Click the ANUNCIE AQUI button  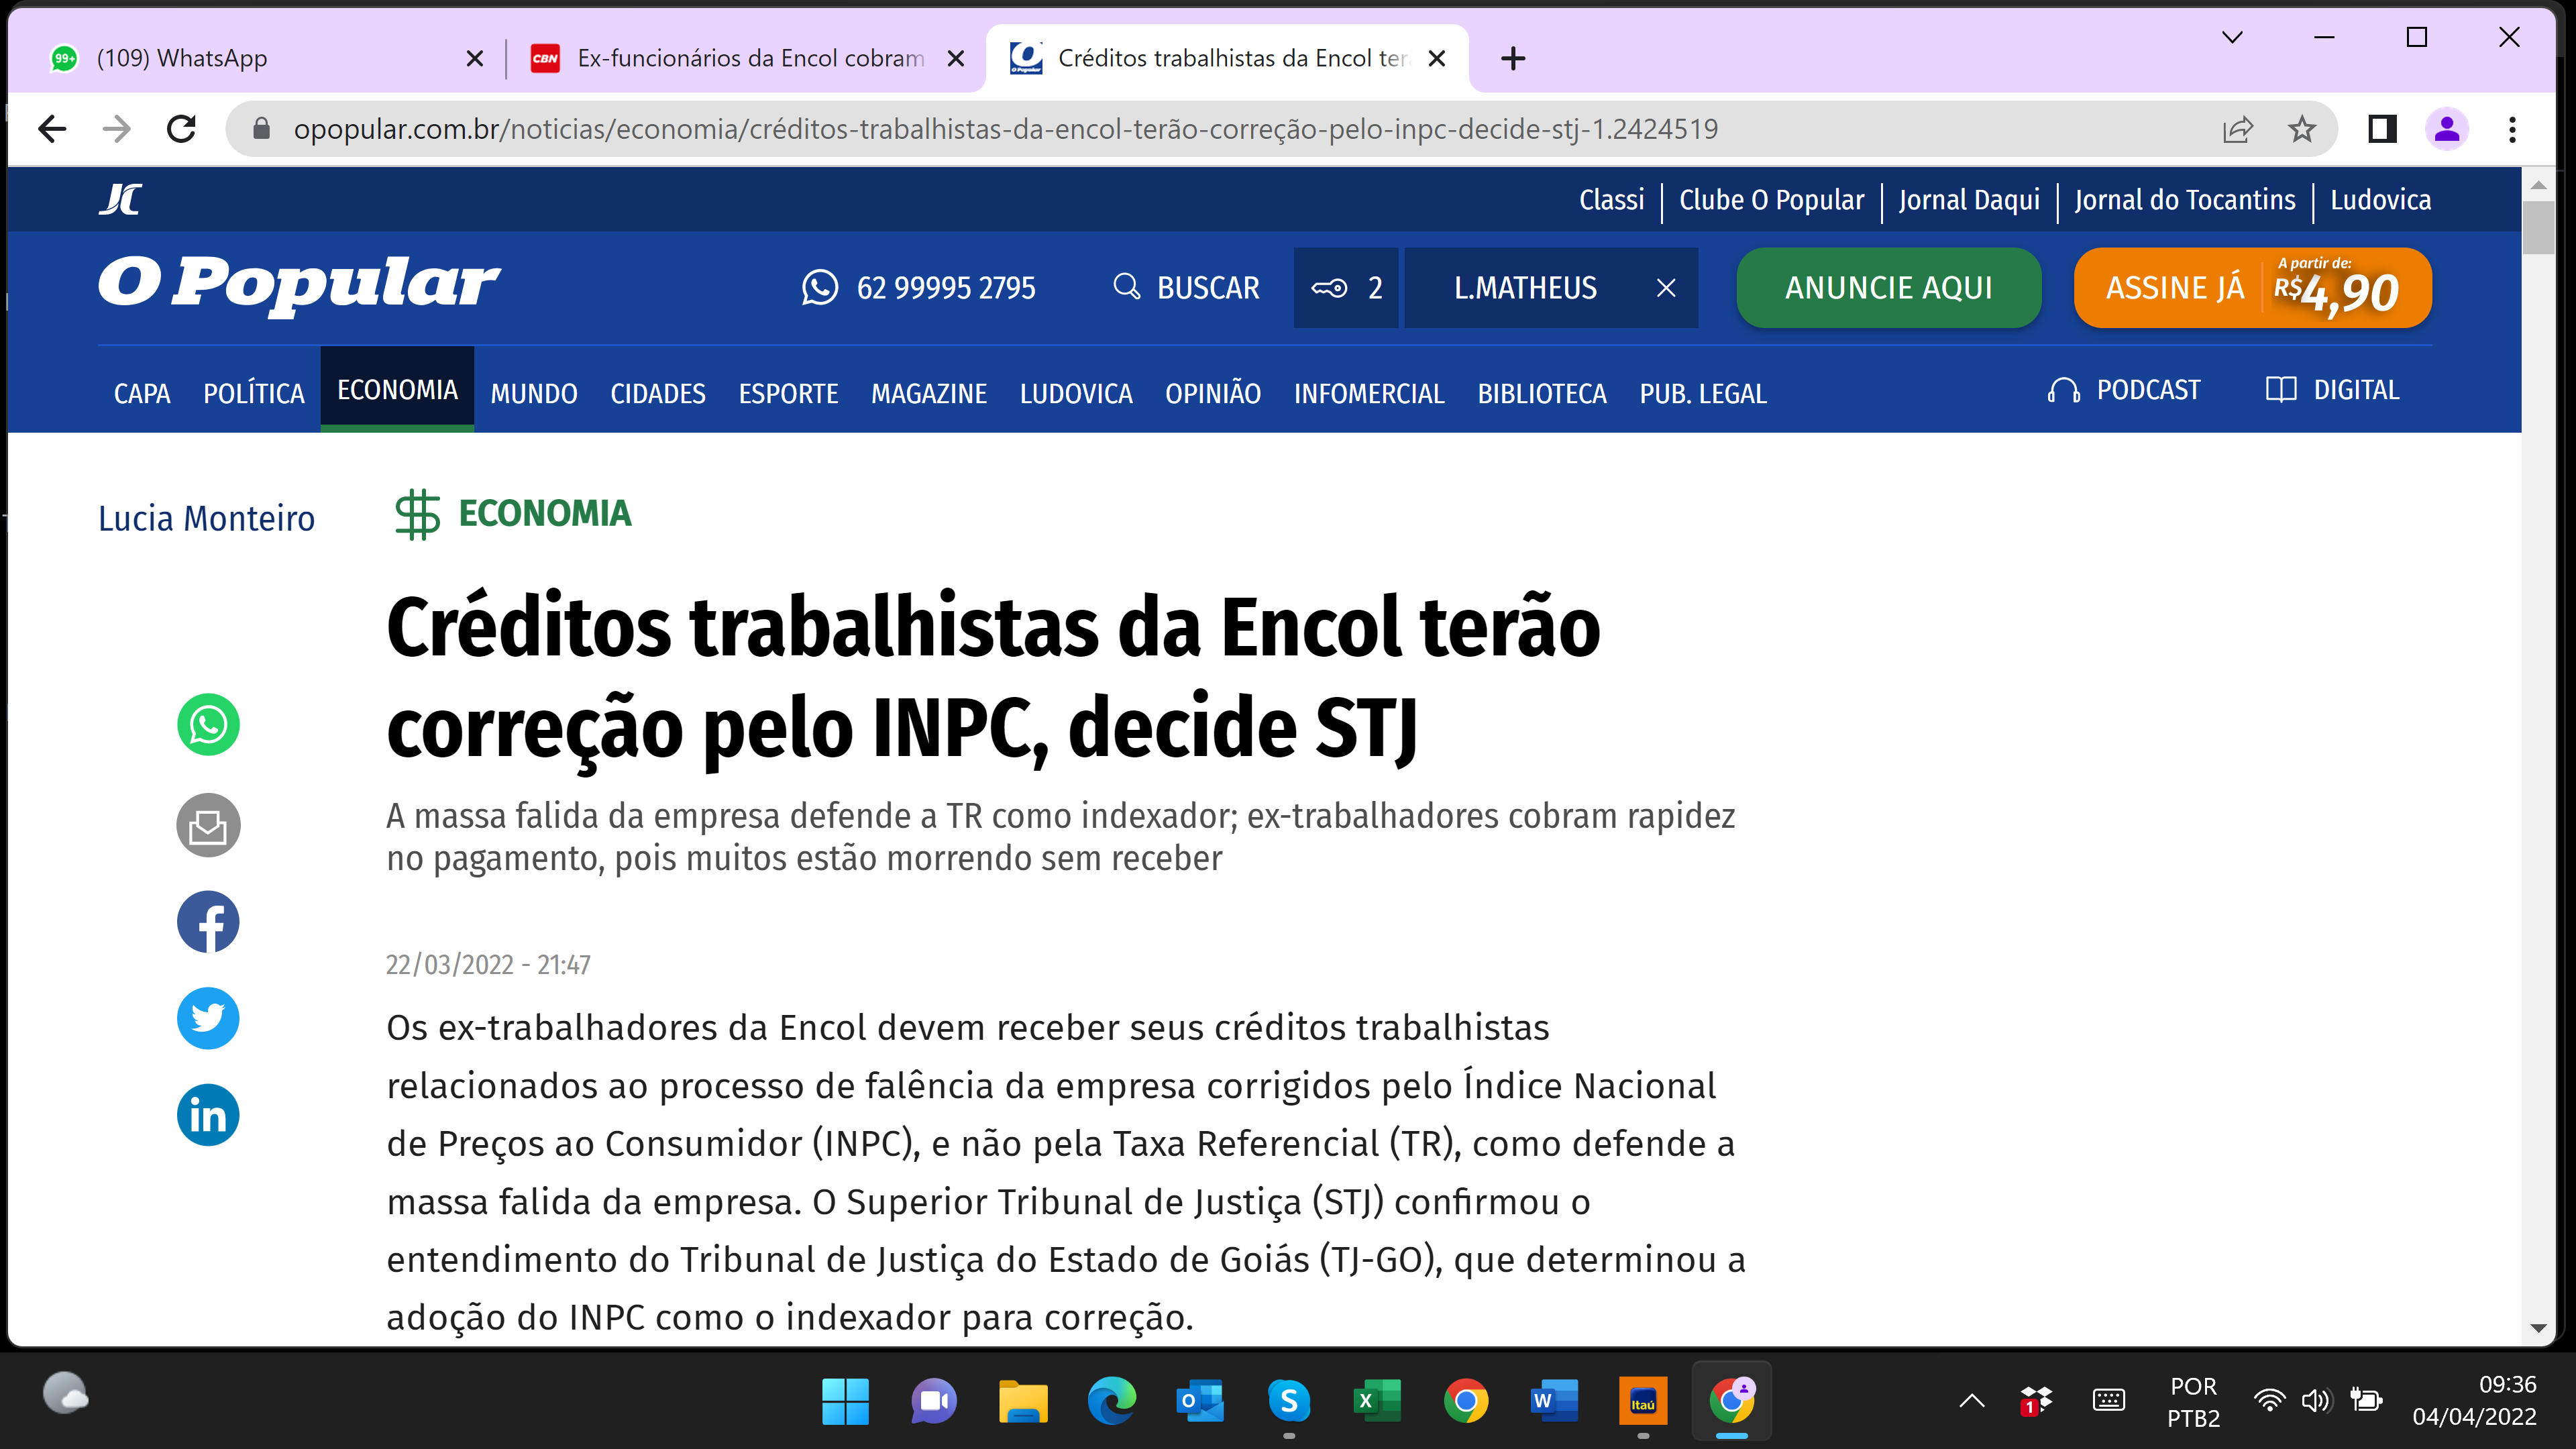coord(1888,288)
